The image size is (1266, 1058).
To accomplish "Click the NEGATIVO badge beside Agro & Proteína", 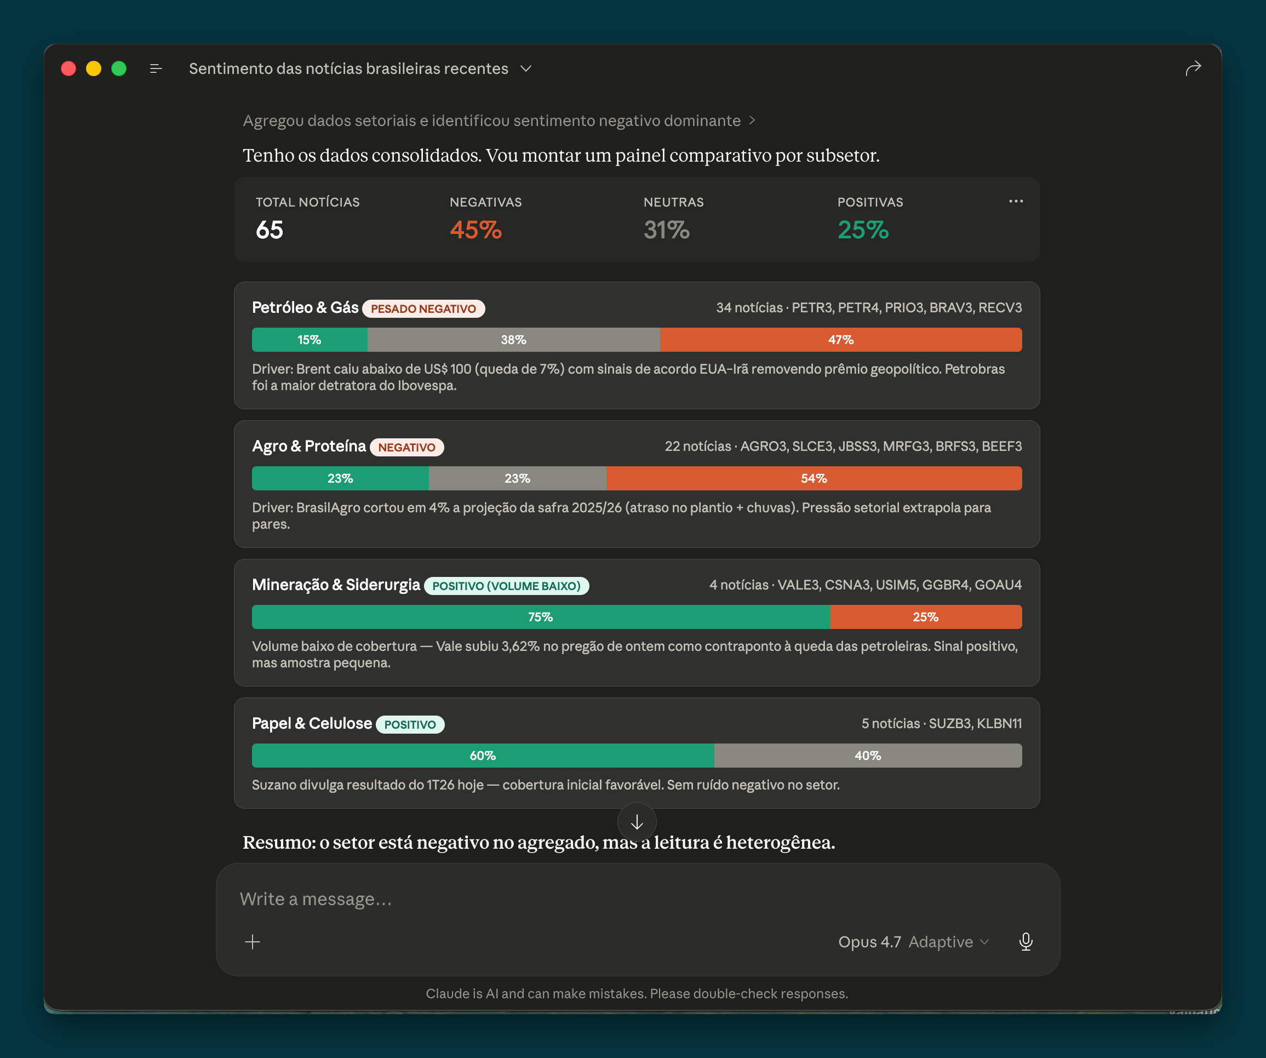I will [x=406, y=447].
